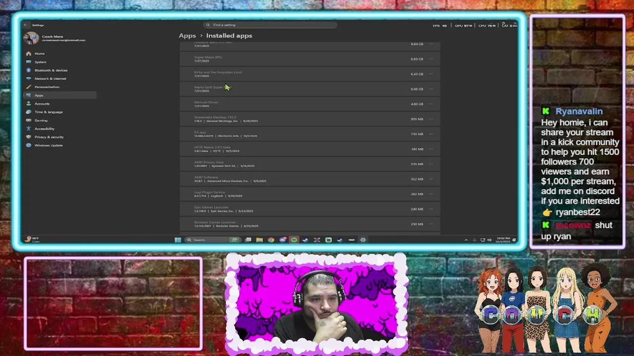Viewport: 634px width, 356px height.
Task: Click the Find a setting search box
Action: [x=270, y=25]
